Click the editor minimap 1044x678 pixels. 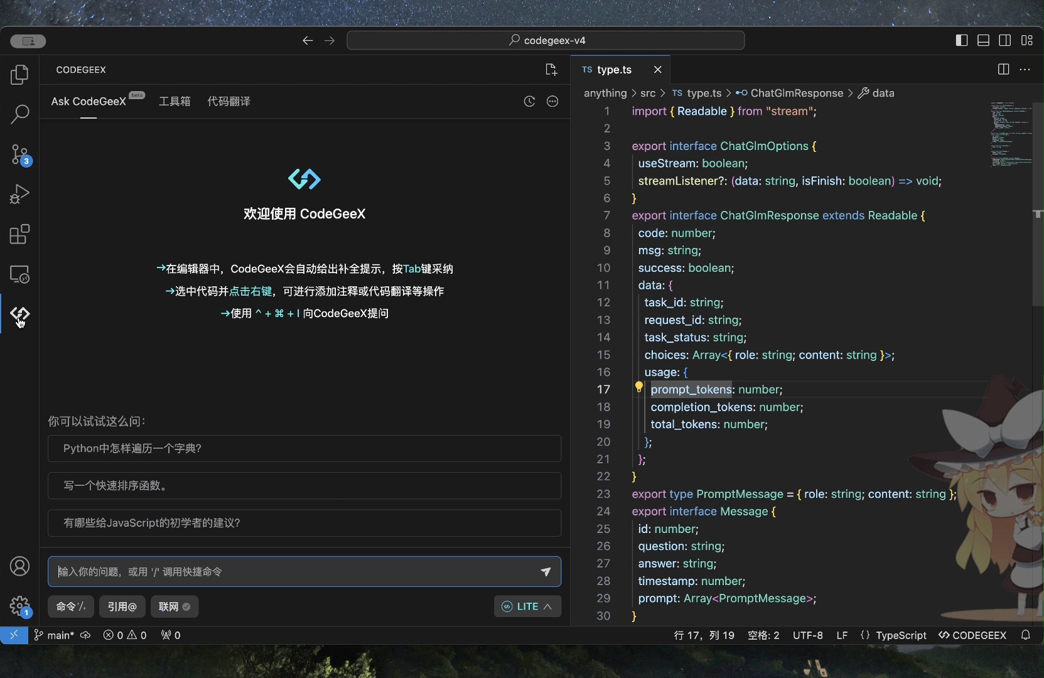point(1011,135)
